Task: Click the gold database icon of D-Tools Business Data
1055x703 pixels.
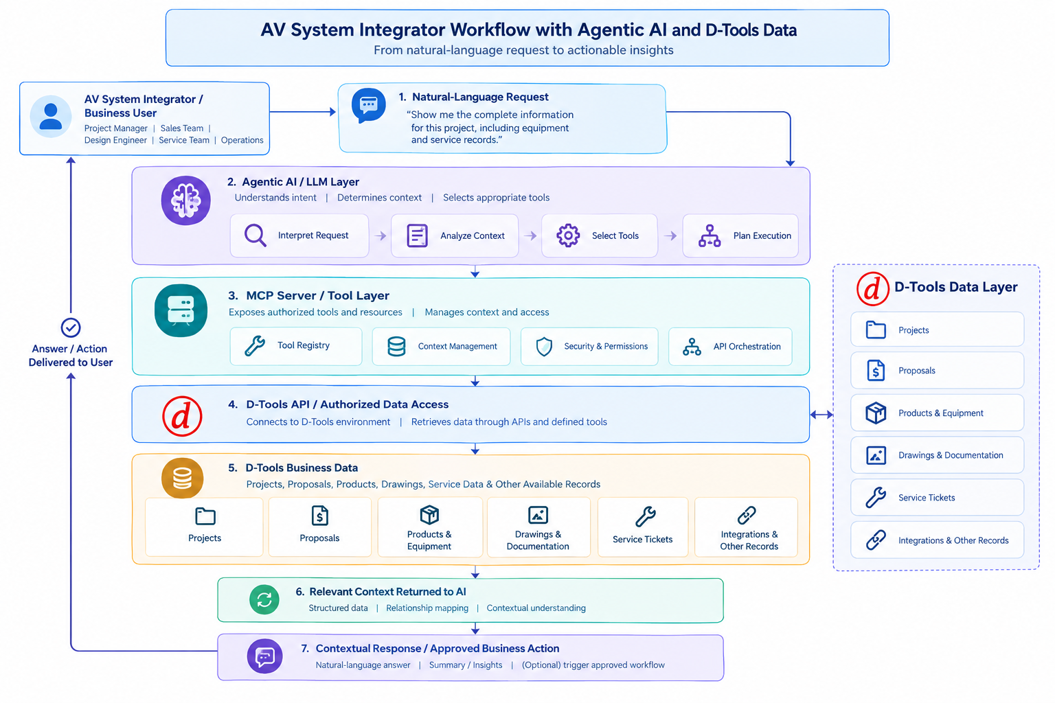Action: [182, 478]
